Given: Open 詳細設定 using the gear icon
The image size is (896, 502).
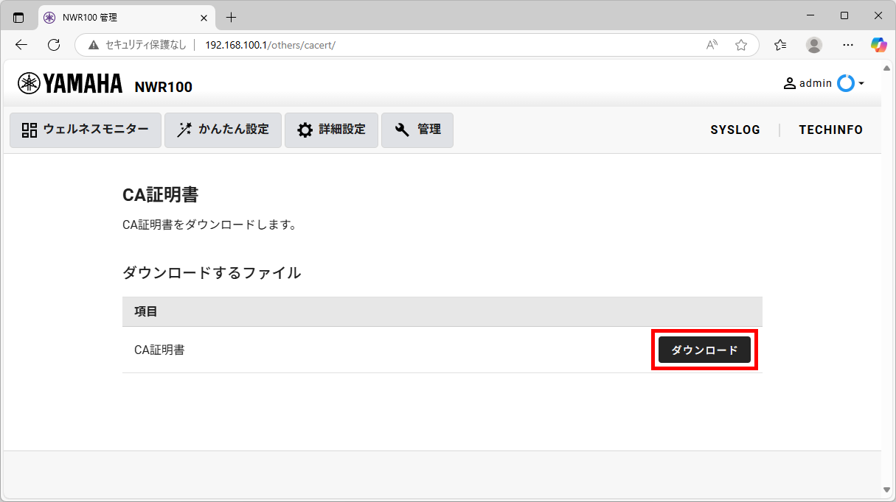Looking at the screenshot, I should [305, 130].
